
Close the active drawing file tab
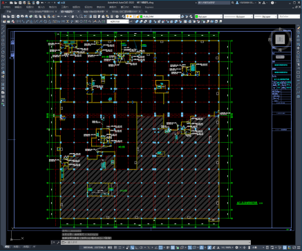(79, 11)
